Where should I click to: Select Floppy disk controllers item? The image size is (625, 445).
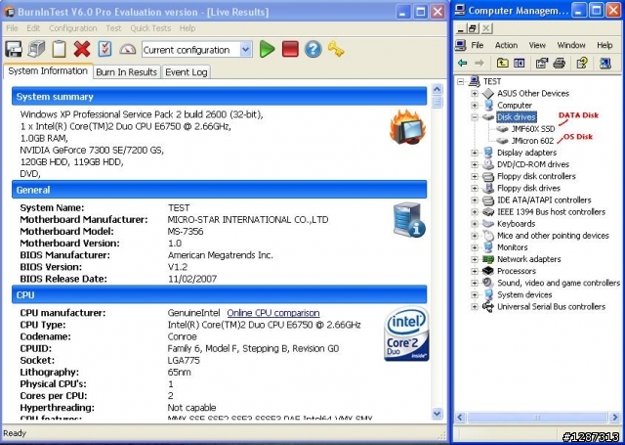point(536,176)
